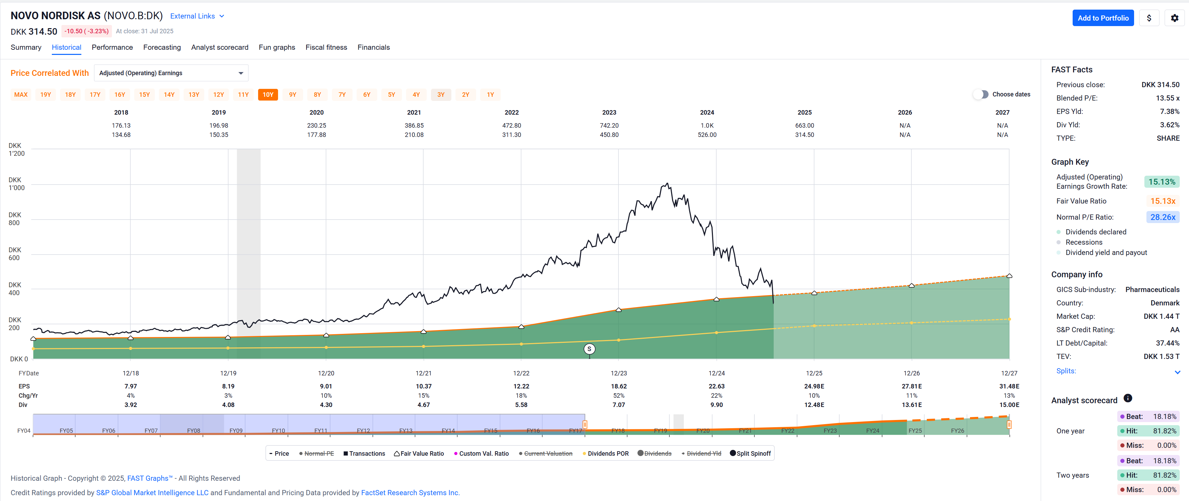Screen dimensions: 1189x501
Task: Select 1Y time range
Action: [x=490, y=95]
